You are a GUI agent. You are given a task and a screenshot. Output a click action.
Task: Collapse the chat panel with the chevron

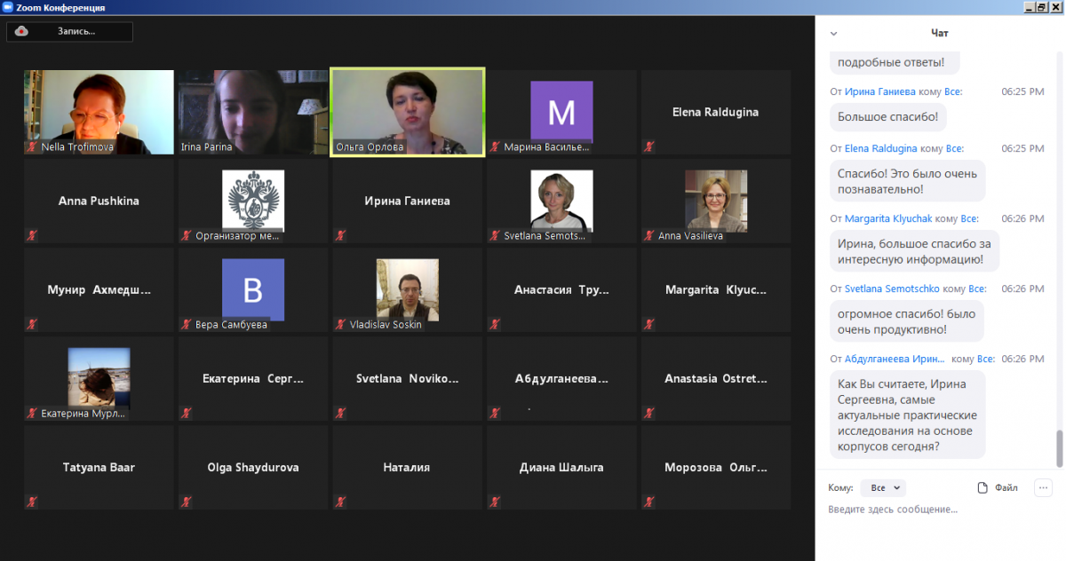[833, 34]
